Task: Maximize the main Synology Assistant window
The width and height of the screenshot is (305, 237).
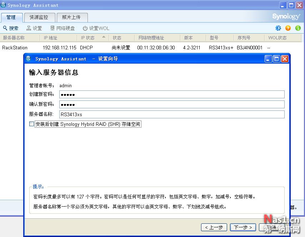Action: (291, 5)
